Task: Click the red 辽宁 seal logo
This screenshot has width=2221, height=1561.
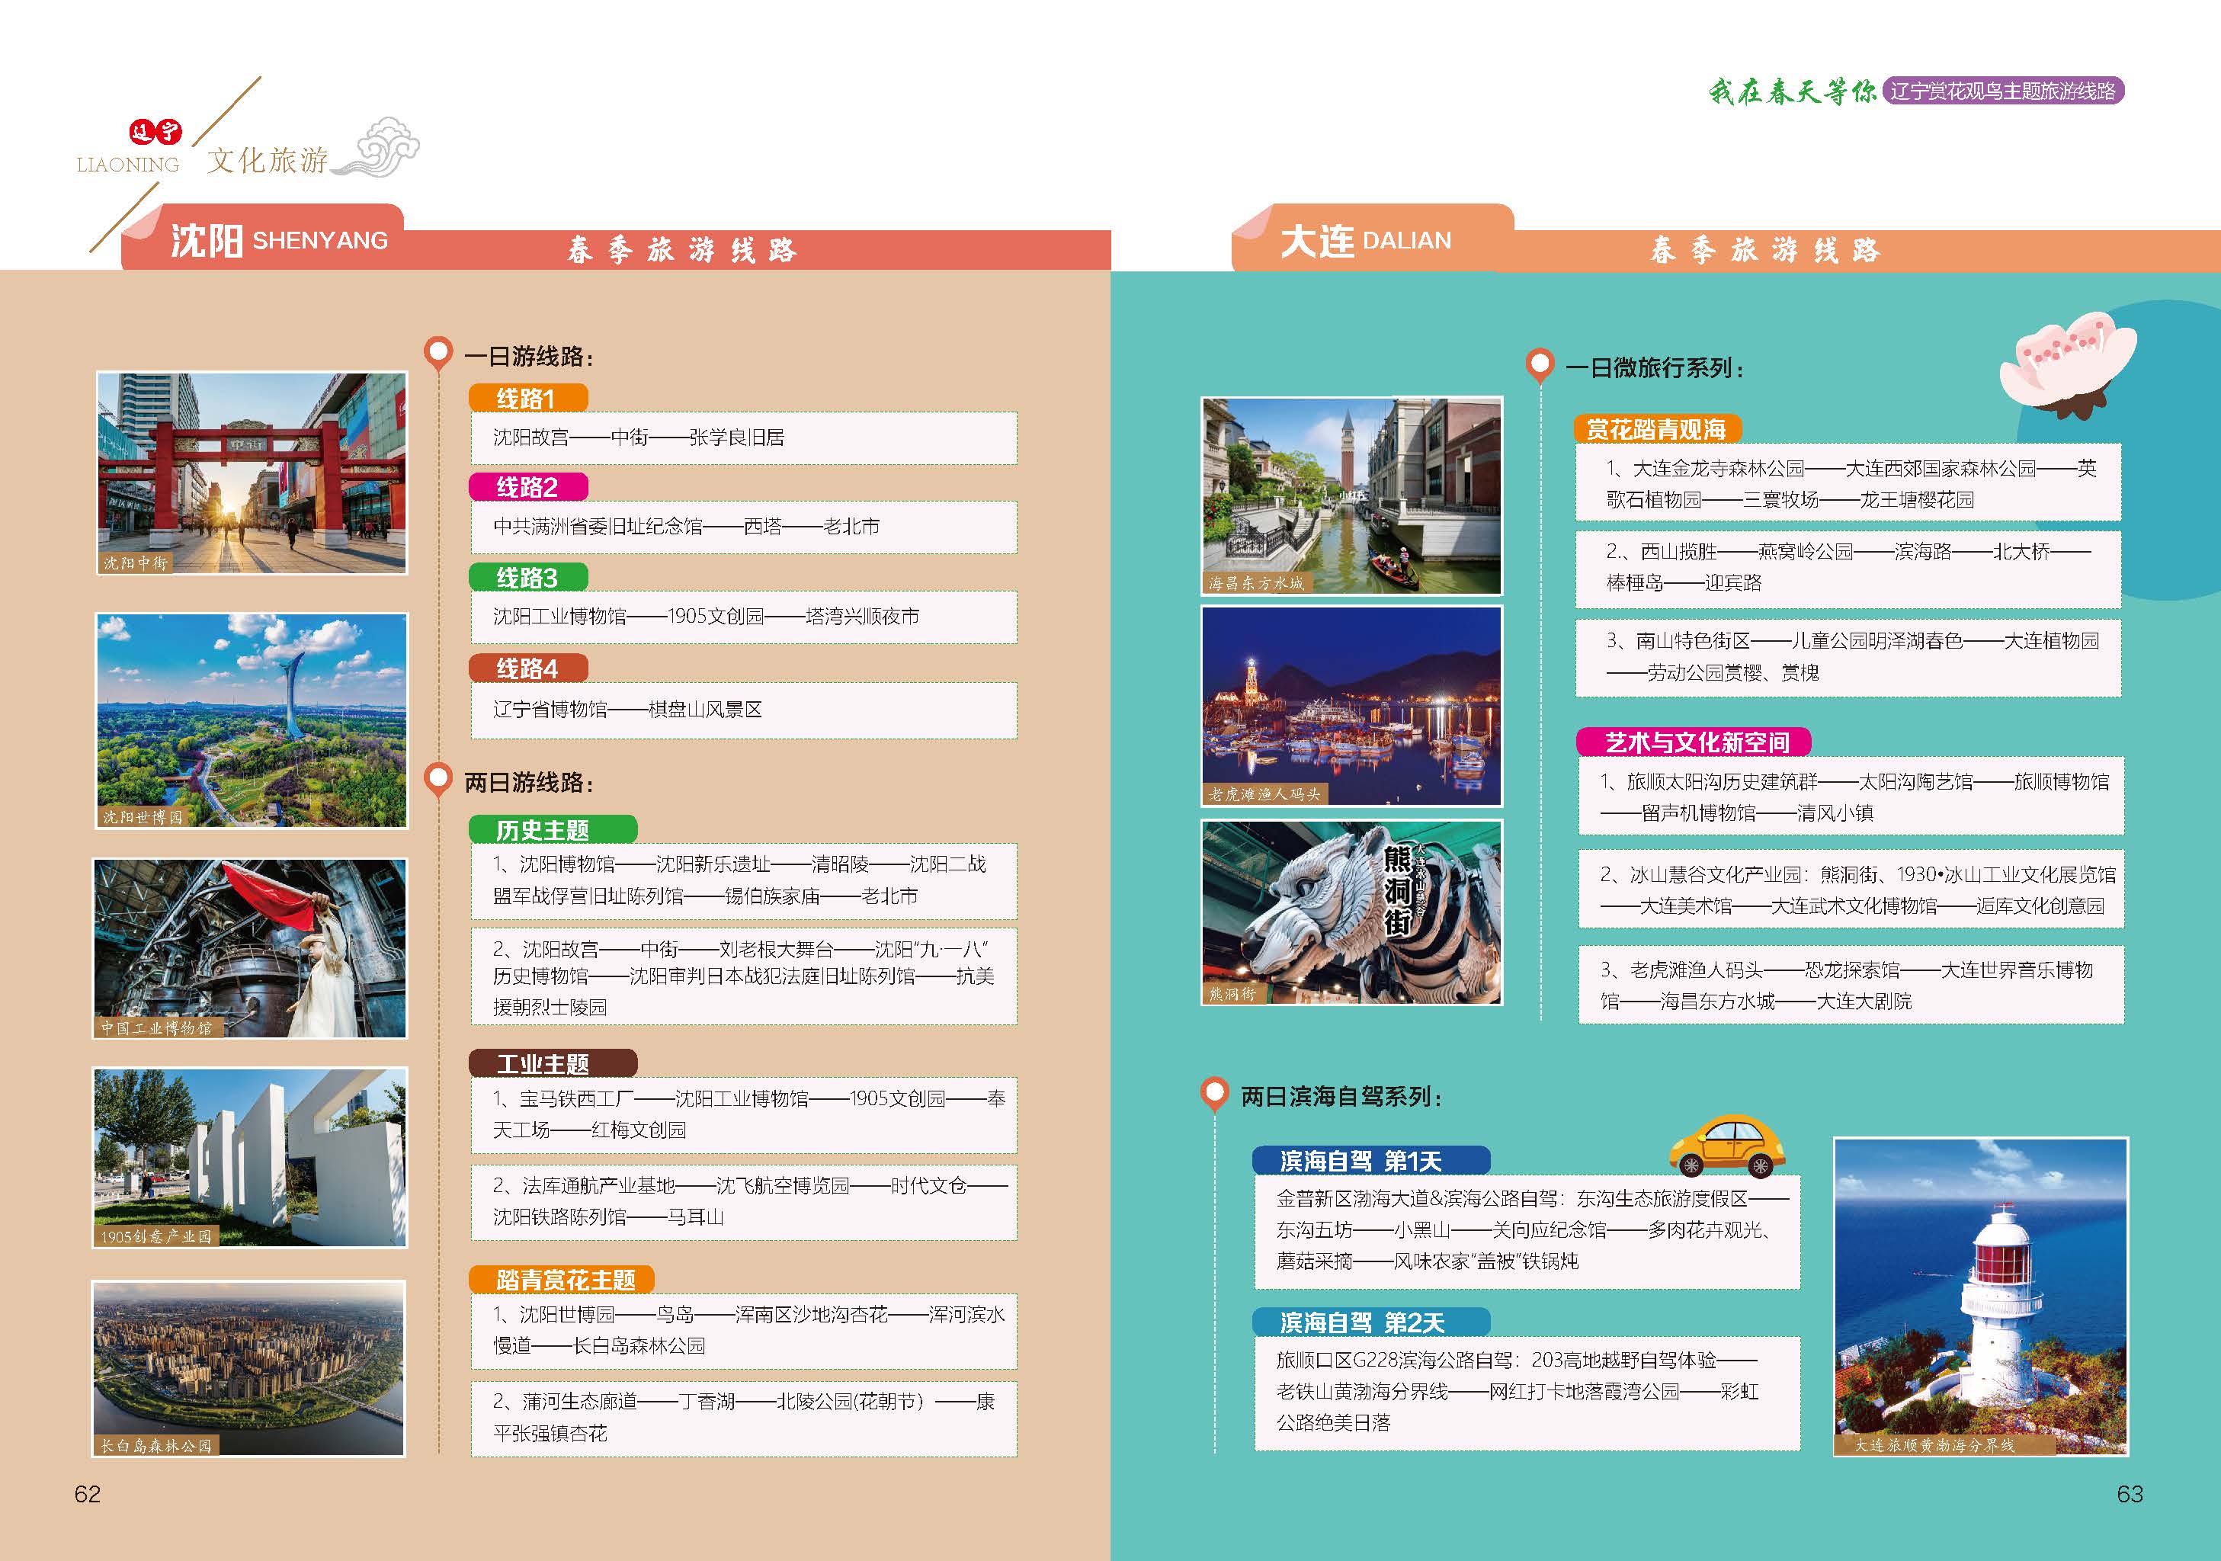Action: [x=155, y=132]
